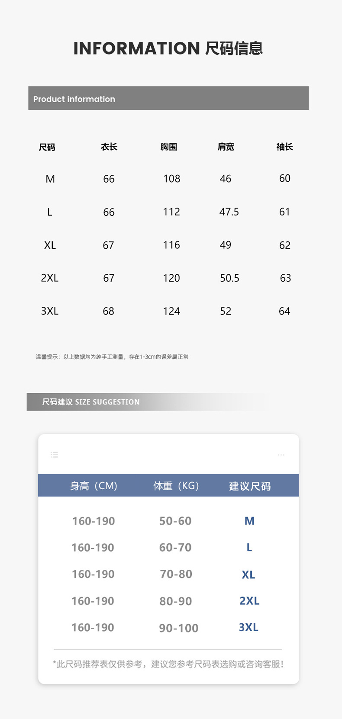Select the 胸围 column header
The width and height of the screenshot is (342, 719).
click(169, 147)
